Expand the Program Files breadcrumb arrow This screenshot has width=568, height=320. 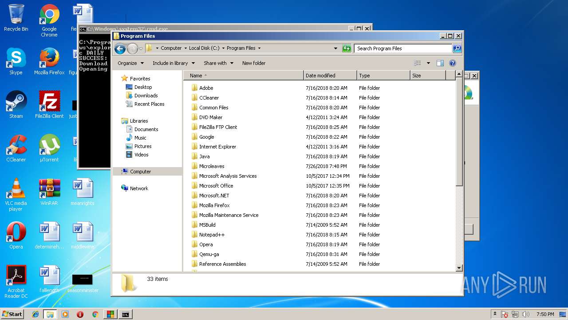pos(259,48)
